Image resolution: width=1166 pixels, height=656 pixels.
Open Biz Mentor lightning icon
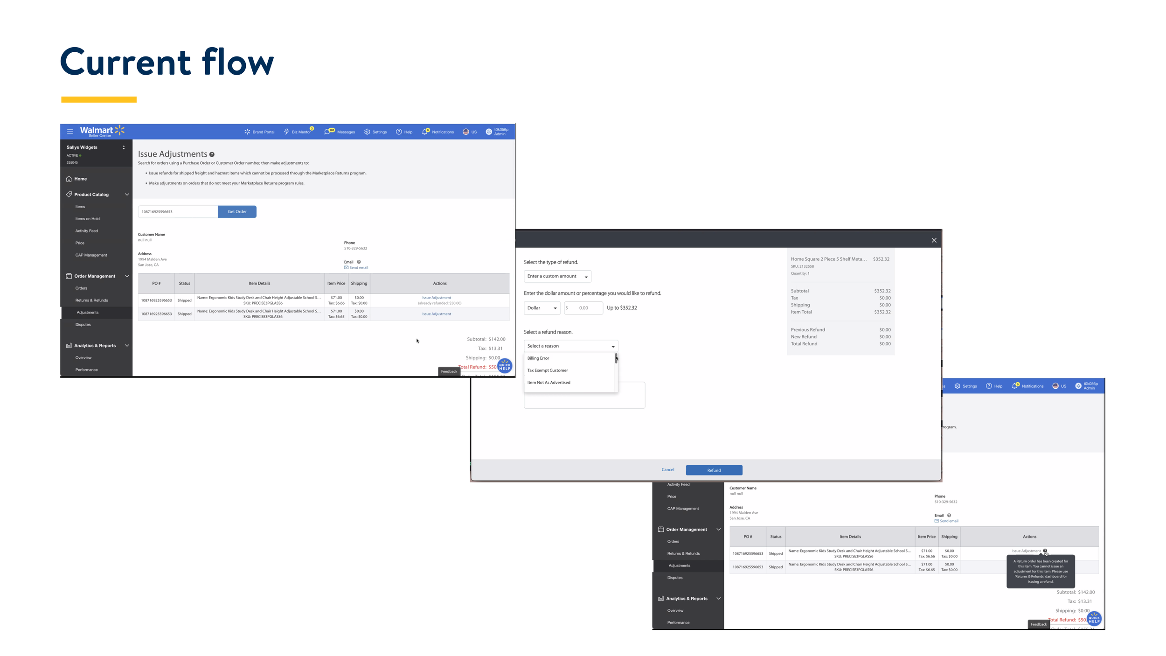click(286, 132)
